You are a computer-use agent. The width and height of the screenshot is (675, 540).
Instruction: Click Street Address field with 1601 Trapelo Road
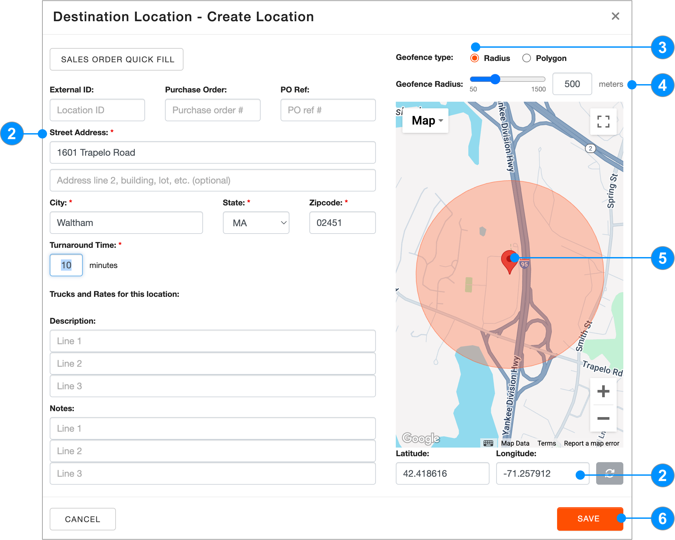click(213, 152)
